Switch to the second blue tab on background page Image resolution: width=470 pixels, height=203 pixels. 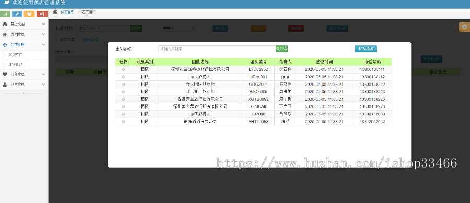[x=90, y=39]
